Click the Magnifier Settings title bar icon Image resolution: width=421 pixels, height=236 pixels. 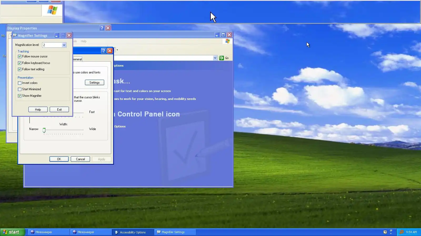click(x=15, y=35)
